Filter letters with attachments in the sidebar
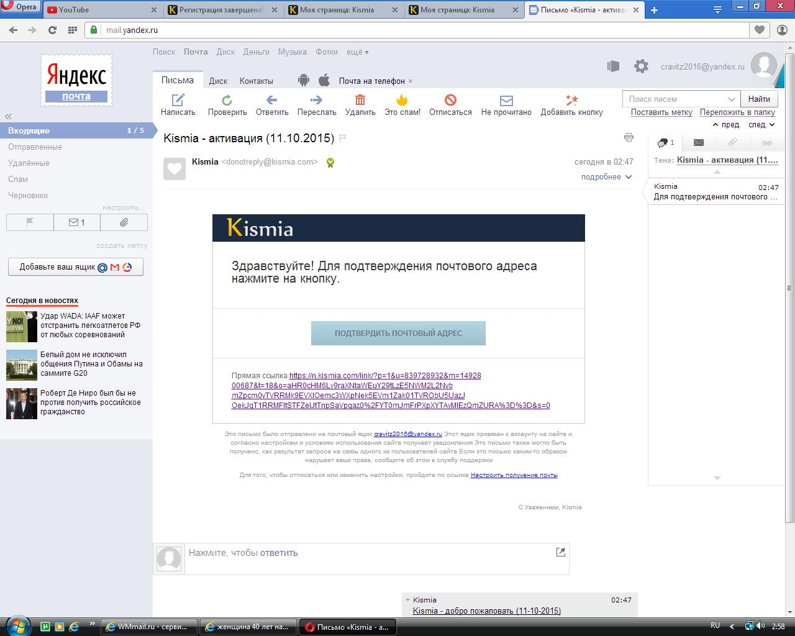This screenshot has width=795, height=636. (124, 222)
